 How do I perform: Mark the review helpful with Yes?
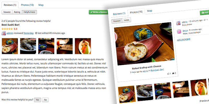(x=37, y=100)
